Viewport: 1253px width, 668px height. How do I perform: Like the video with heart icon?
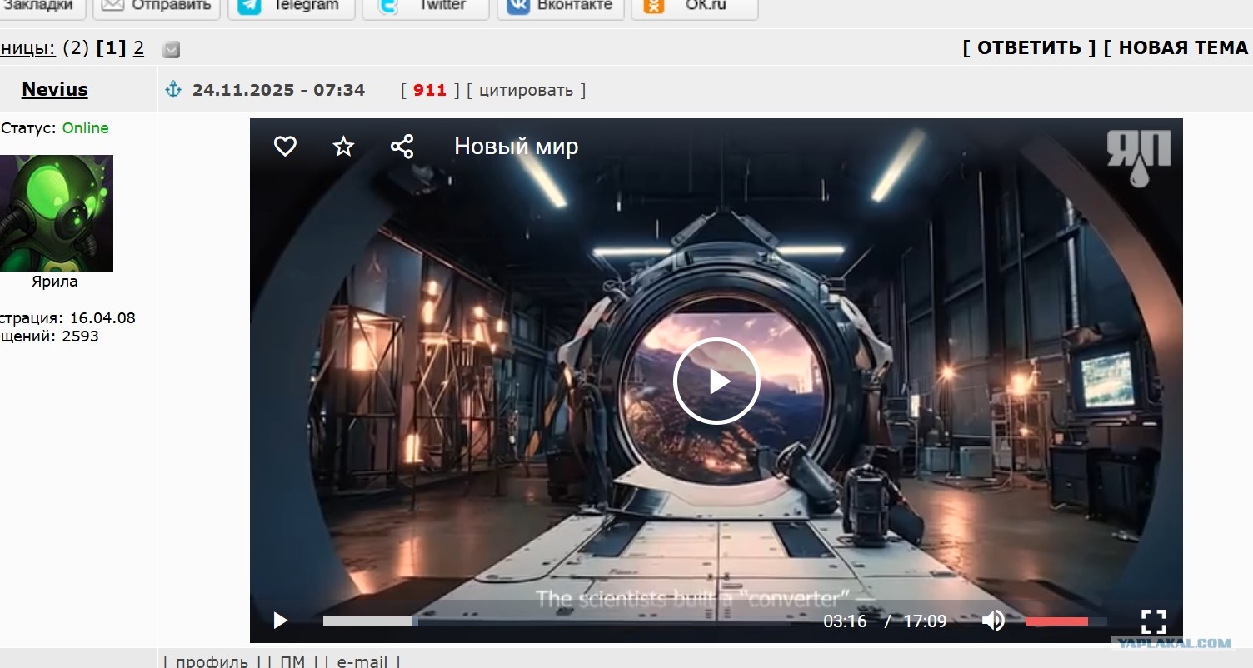click(285, 147)
